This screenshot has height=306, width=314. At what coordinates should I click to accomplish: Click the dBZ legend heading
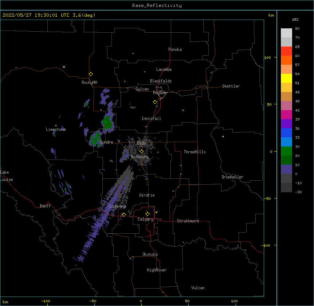click(x=295, y=19)
